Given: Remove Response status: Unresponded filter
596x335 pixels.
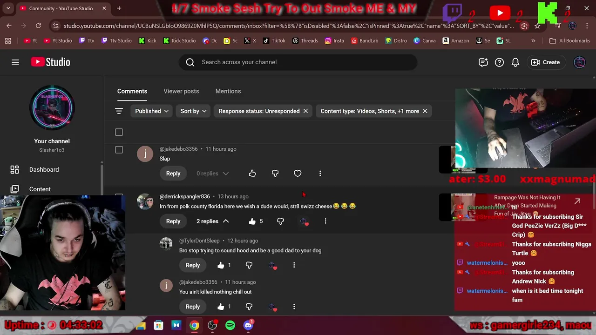Looking at the screenshot, I should click(x=305, y=111).
